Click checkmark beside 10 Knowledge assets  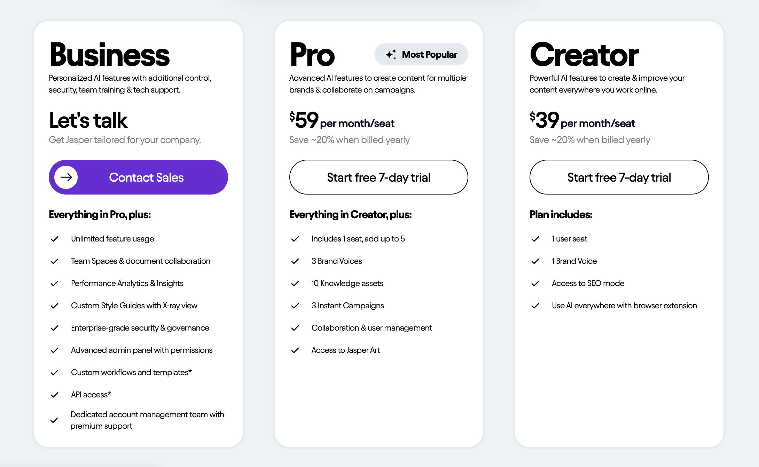click(295, 284)
